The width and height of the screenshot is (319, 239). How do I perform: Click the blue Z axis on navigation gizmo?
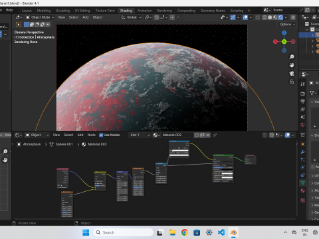pyautogui.click(x=284, y=33)
